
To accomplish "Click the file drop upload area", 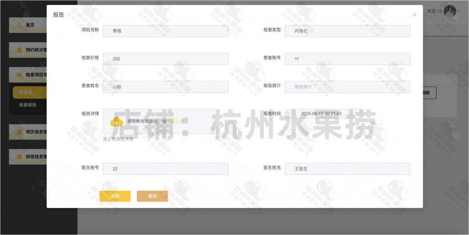I will pos(158,121).
